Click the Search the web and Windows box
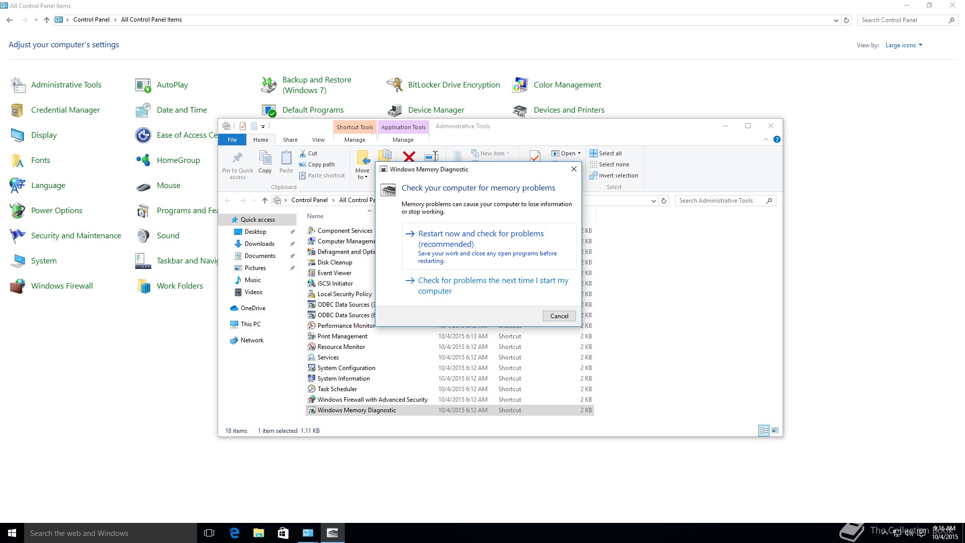965x543 pixels. 111,533
